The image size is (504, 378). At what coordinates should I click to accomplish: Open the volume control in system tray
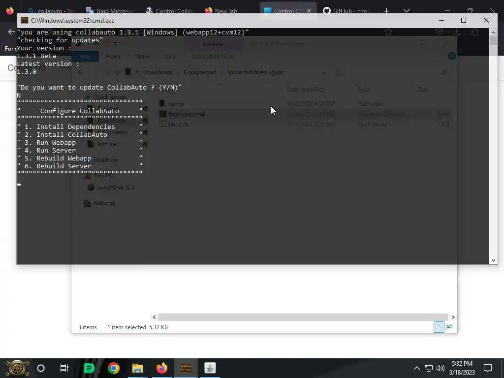coord(441,368)
